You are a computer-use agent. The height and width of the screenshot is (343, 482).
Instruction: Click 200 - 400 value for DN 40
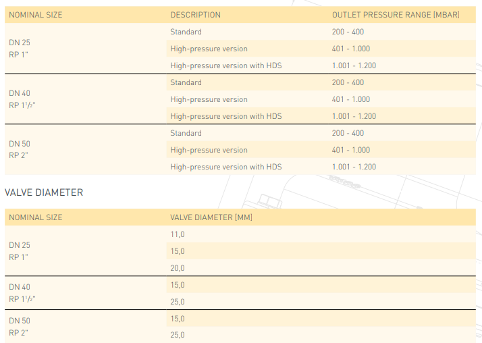click(x=348, y=82)
